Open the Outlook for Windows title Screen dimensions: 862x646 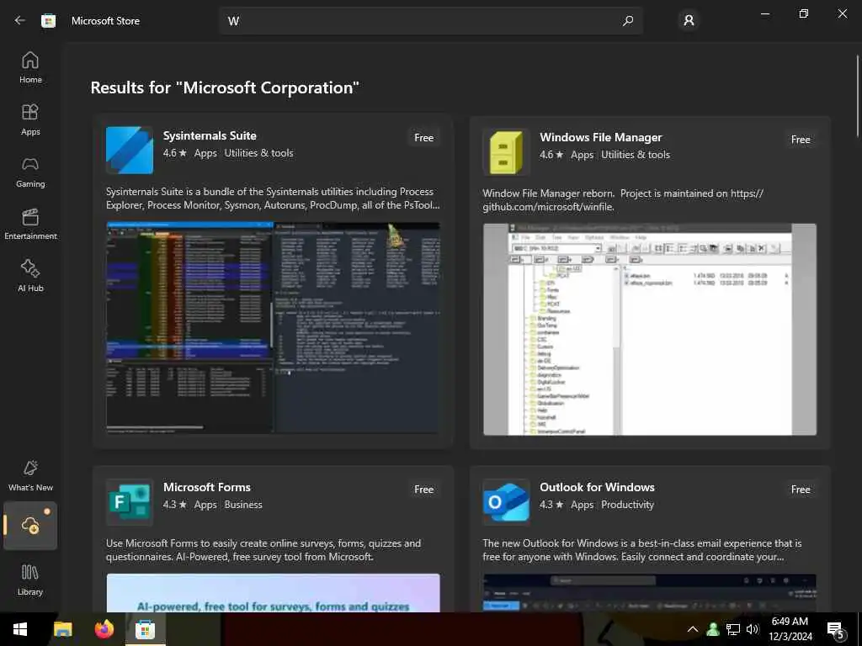pos(597,487)
